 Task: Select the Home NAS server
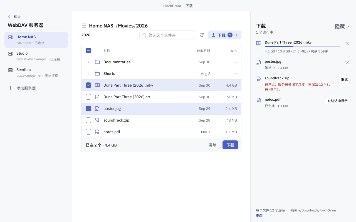coord(36,40)
